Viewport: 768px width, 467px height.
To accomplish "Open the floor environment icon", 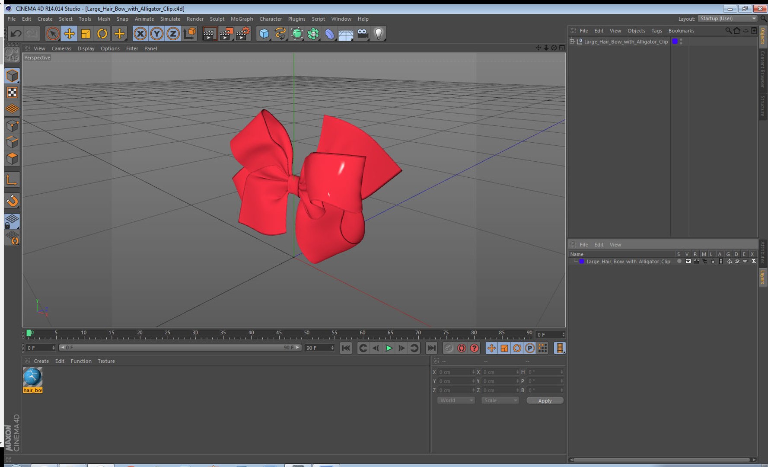I will point(346,33).
